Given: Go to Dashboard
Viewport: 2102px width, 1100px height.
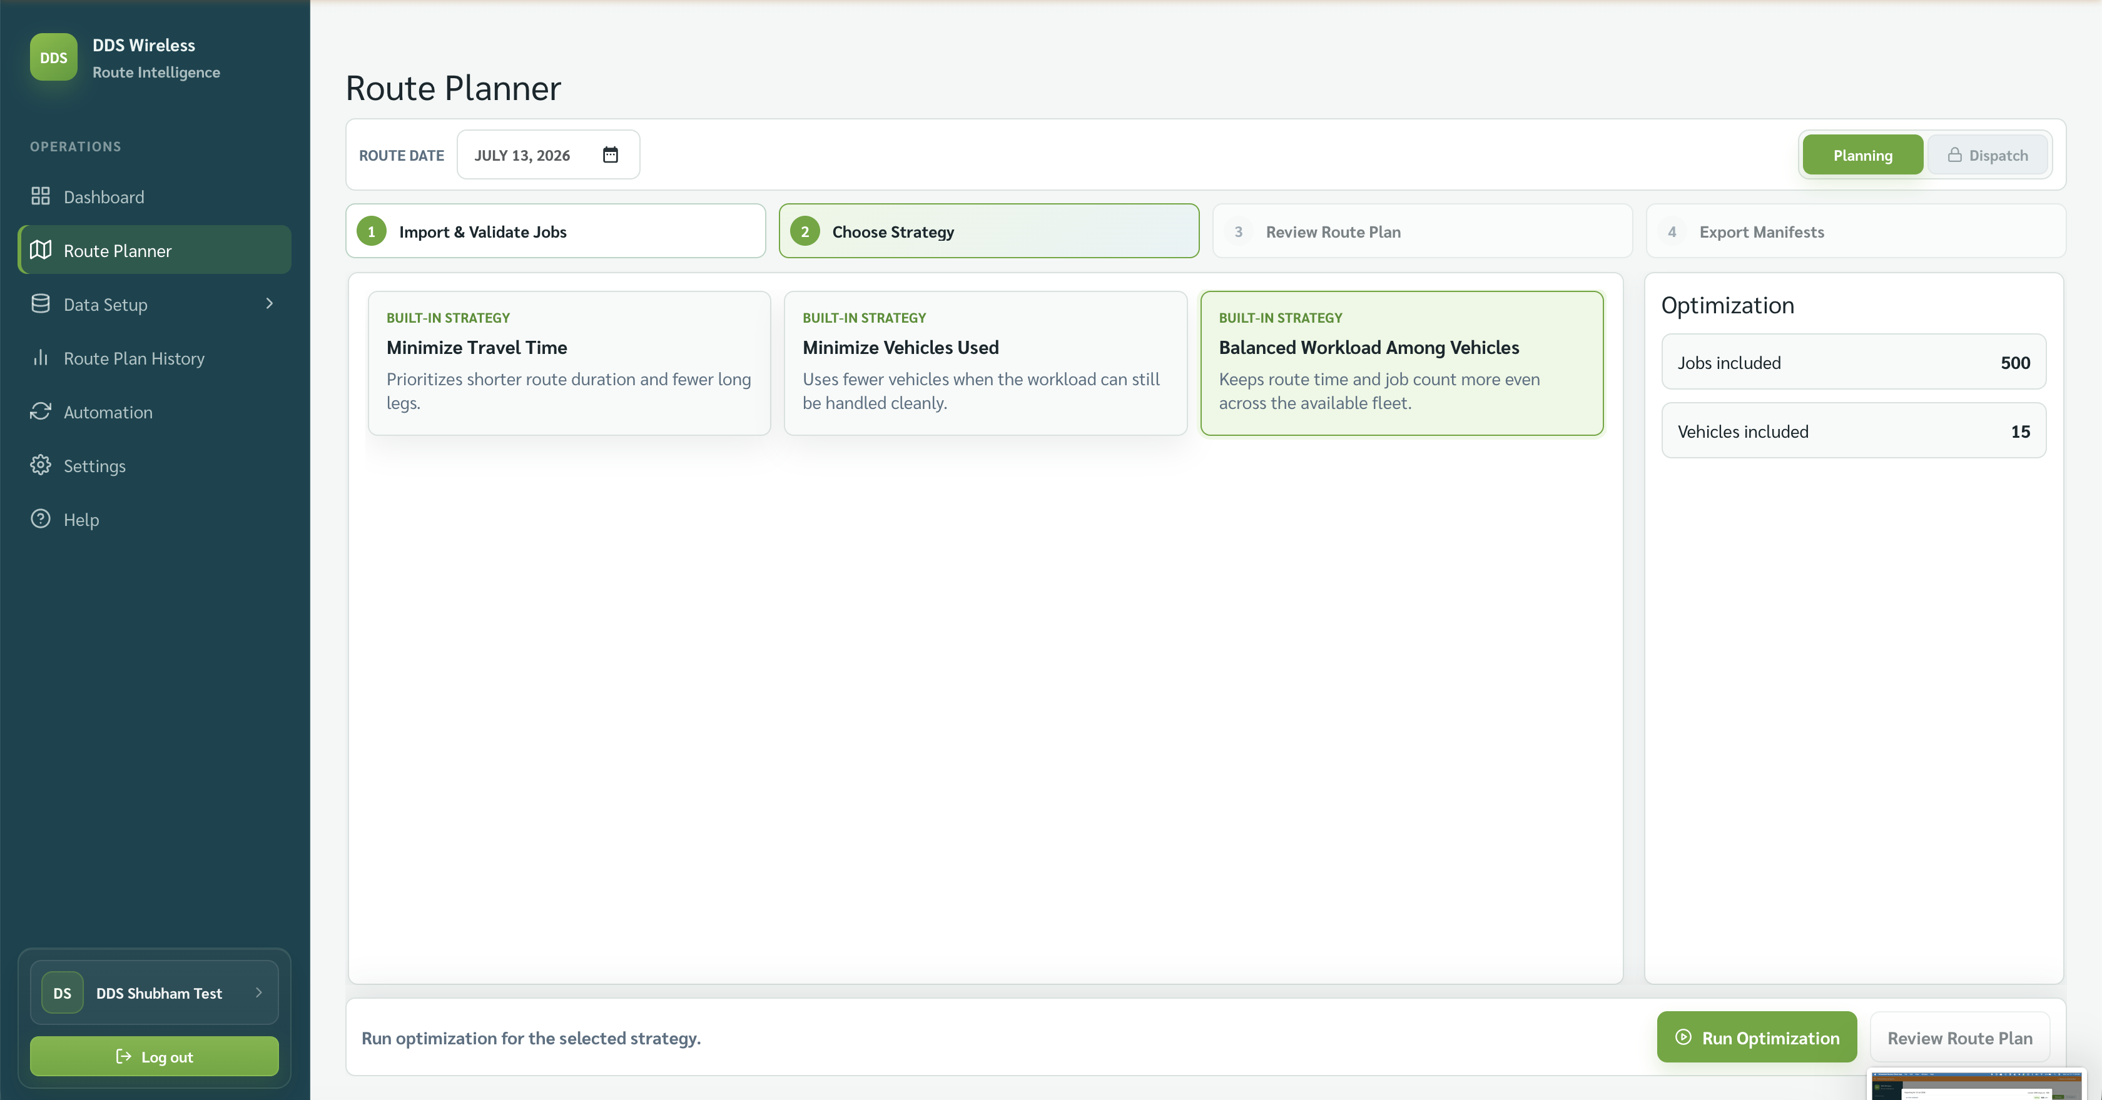Looking at the screenshot, I should pos(155,196).
